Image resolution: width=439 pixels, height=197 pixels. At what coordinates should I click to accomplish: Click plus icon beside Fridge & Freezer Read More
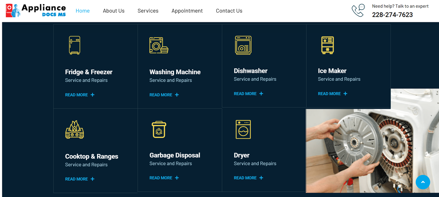[92, 95]
